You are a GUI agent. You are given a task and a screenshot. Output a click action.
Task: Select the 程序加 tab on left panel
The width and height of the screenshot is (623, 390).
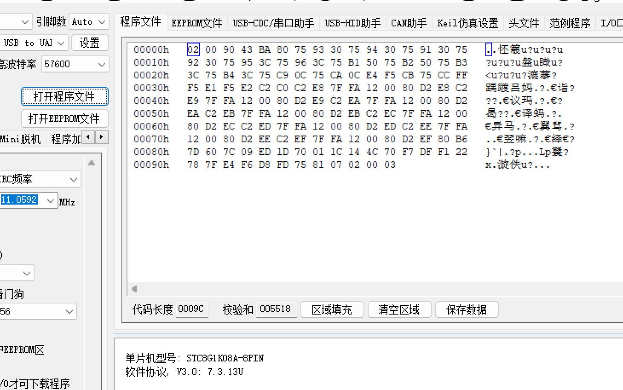(x=66, y=139)
